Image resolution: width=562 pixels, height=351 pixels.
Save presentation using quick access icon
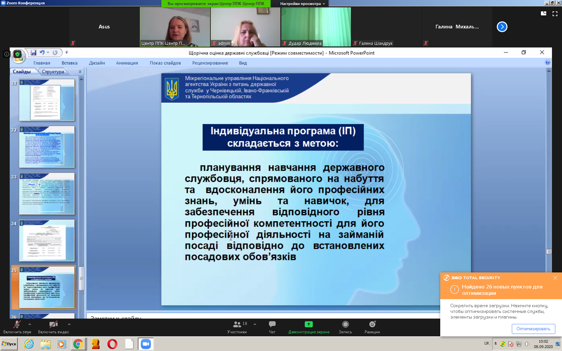(33, 52)
